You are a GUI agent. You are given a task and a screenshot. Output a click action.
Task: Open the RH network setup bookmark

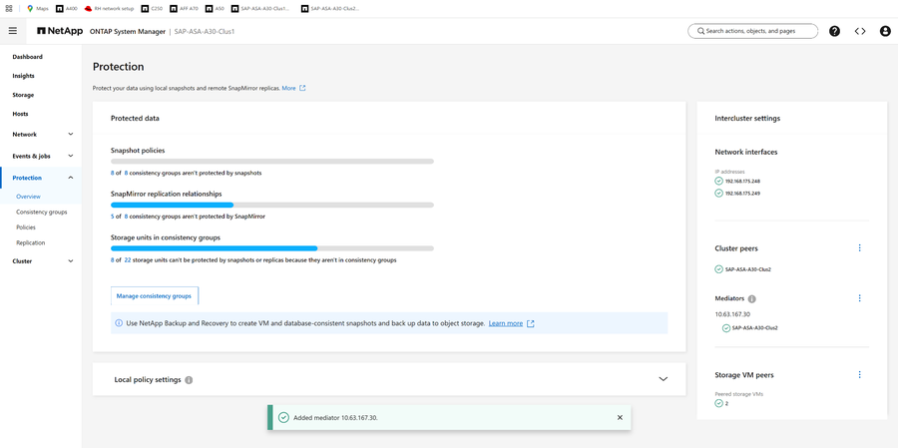coord(109,9)
